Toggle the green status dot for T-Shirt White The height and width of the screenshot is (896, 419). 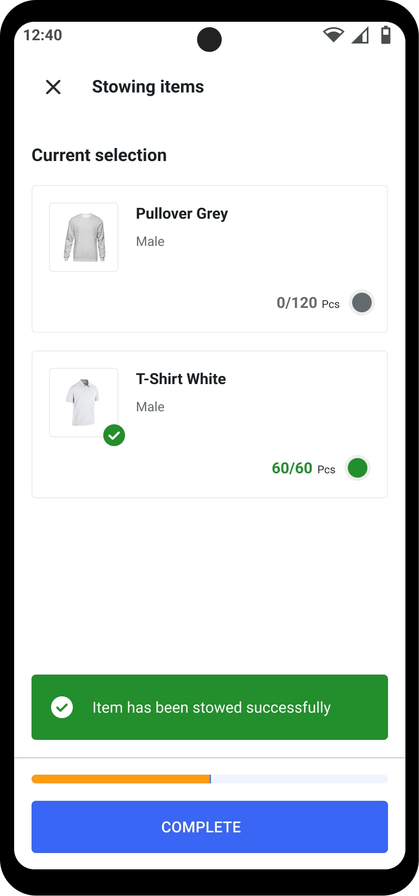pyautogui.click(x=358, y=468)
